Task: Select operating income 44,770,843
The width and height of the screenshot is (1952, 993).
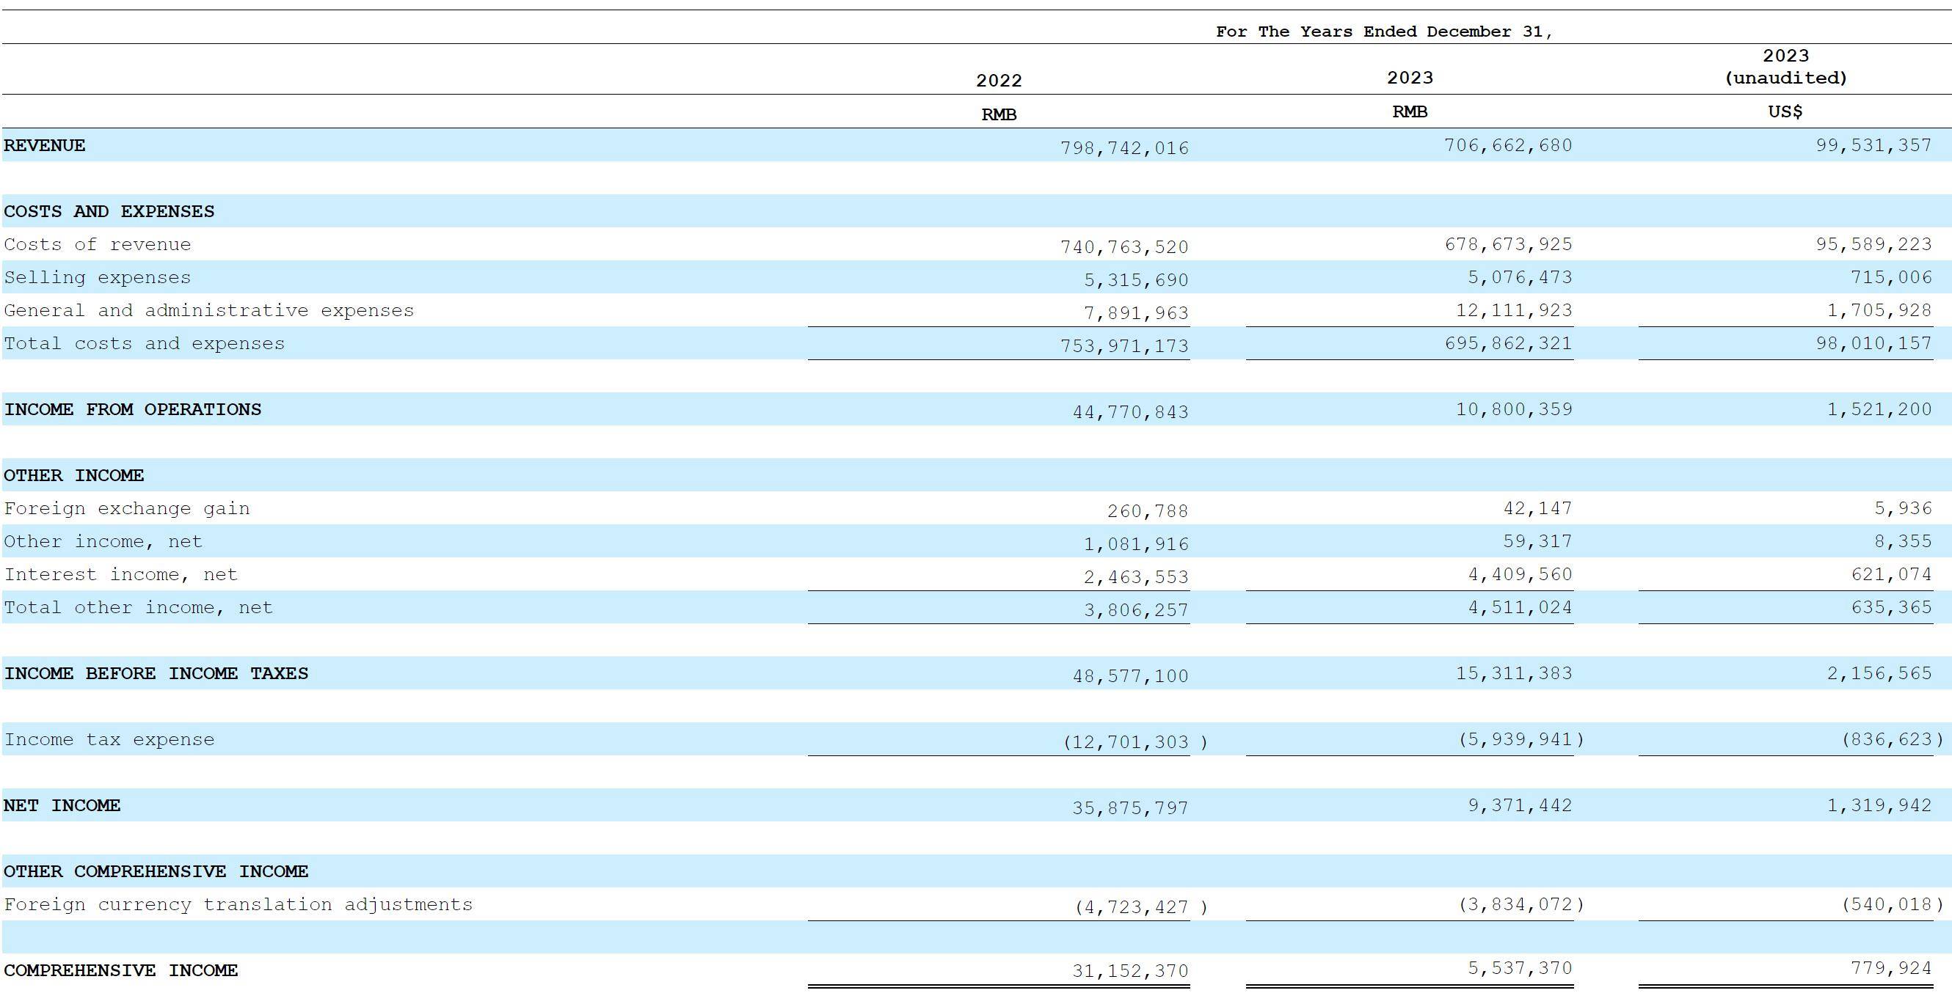Action: click(1131, 413)
